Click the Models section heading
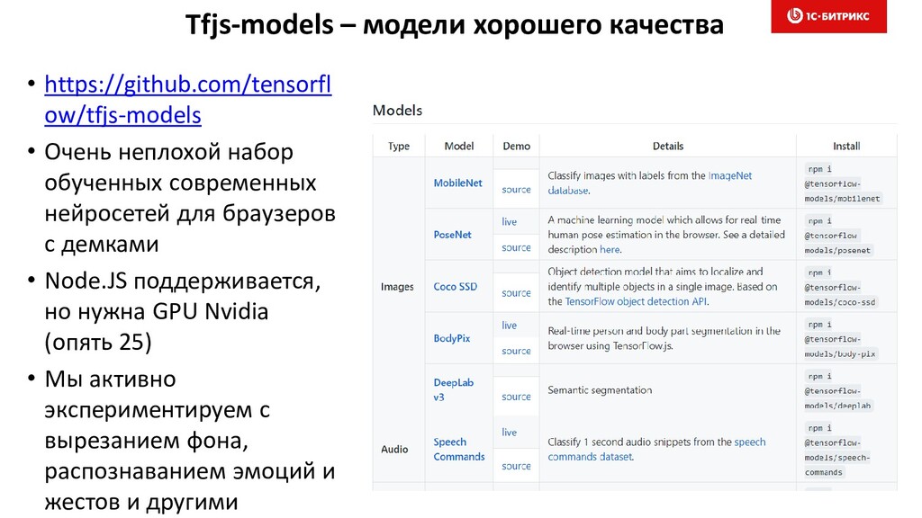The width and height of the screenshot is (922, 518). (397, 110)
